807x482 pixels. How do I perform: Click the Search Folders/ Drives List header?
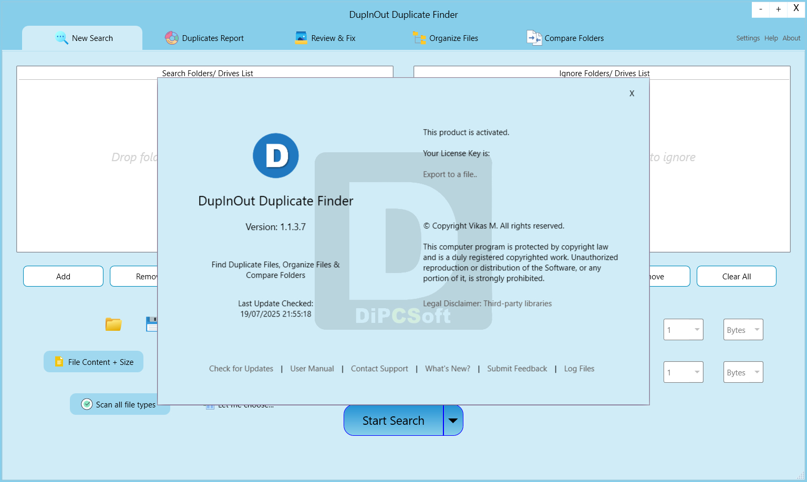tap(208, 73)
